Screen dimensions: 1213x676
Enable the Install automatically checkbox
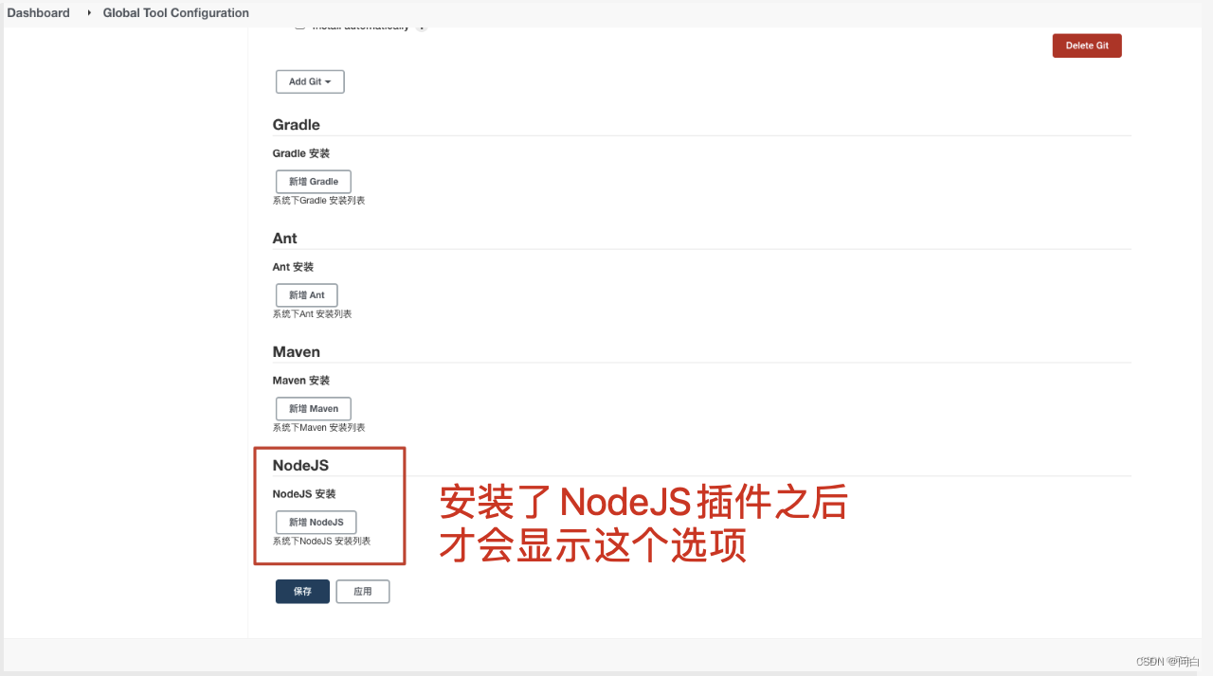(299, 26)
